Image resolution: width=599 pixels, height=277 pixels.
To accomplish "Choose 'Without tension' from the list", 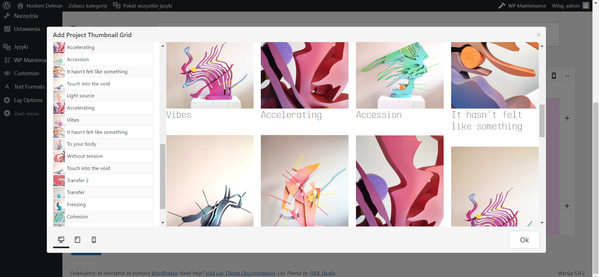I will (x=85, y=156).
